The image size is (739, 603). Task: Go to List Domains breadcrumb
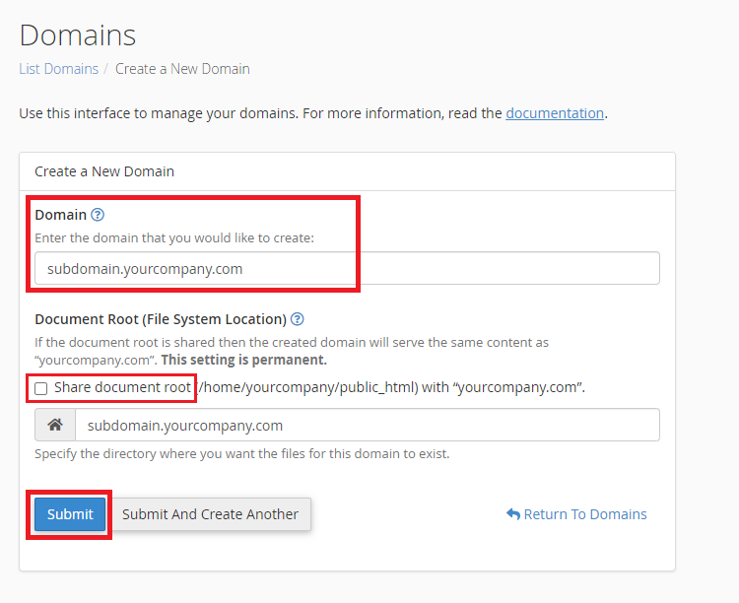[x=58, y=69]
